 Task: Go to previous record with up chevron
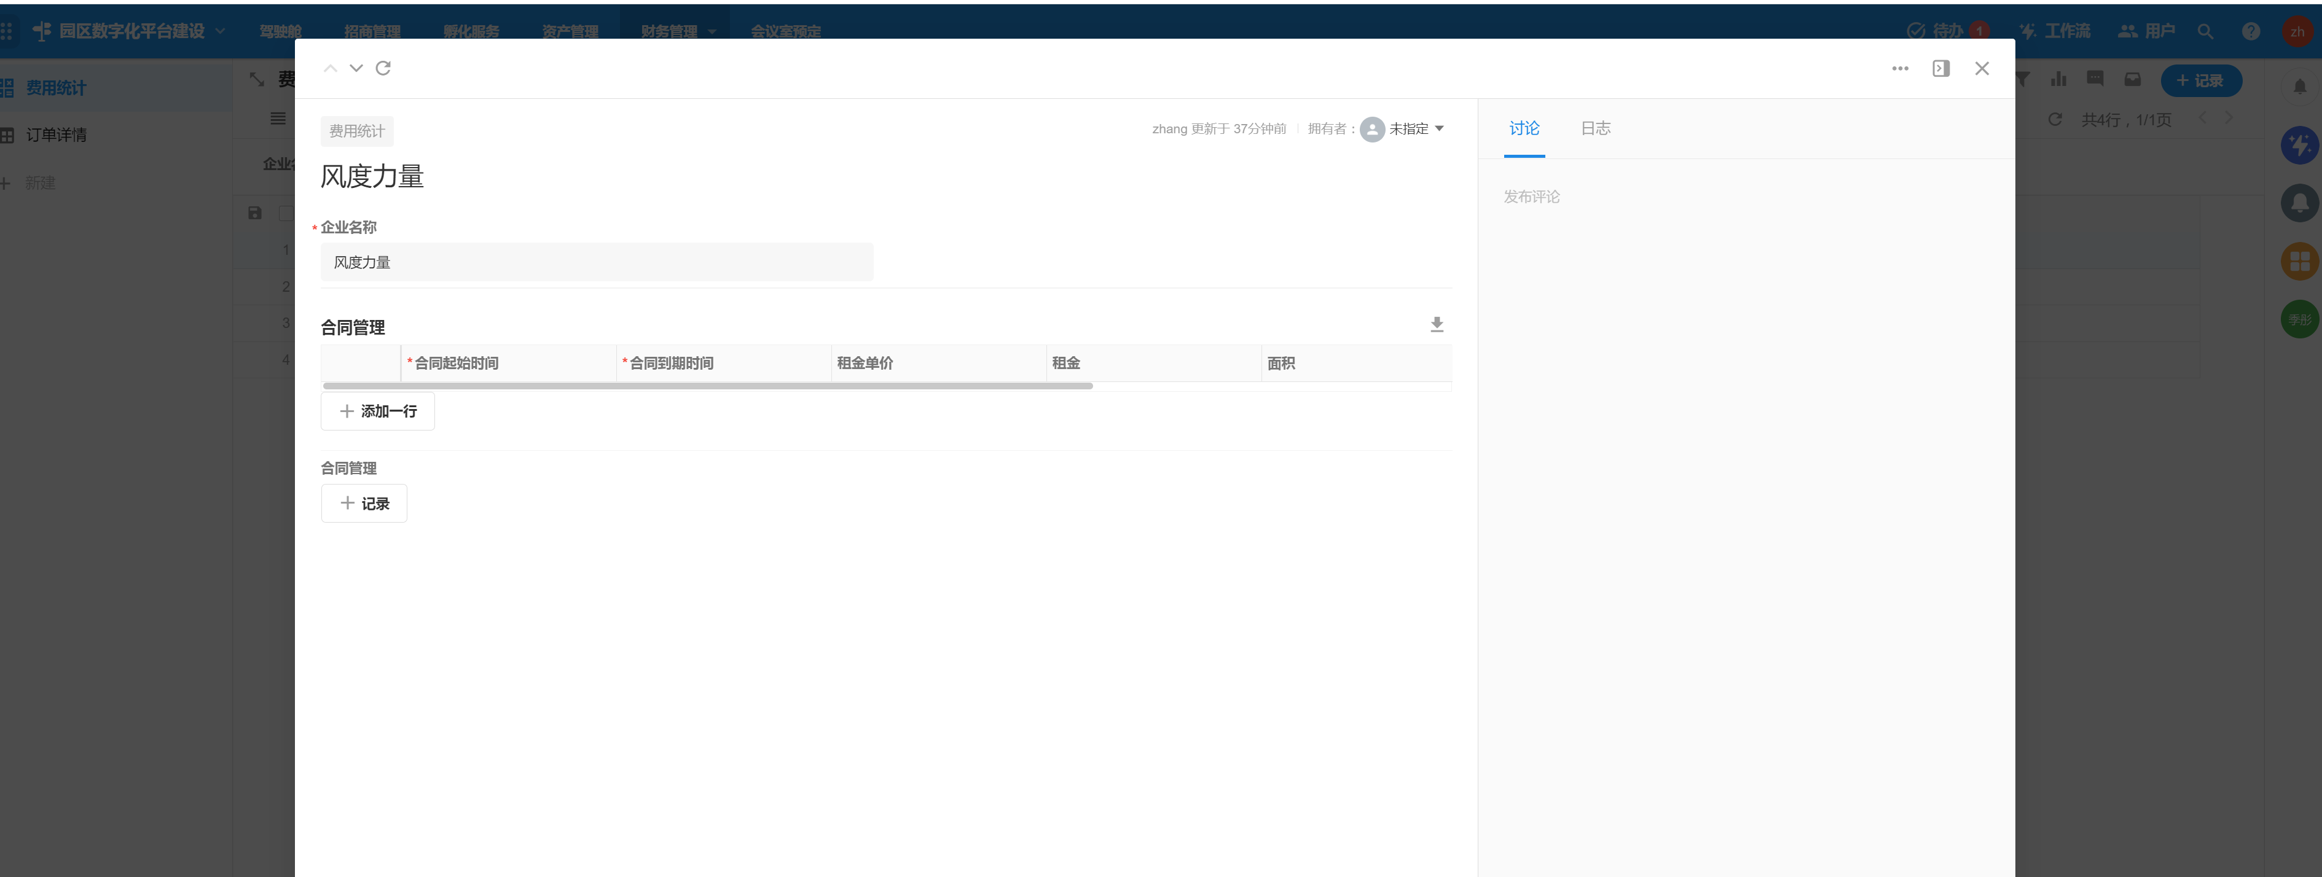pyautogui.click(x=330, y=69)
